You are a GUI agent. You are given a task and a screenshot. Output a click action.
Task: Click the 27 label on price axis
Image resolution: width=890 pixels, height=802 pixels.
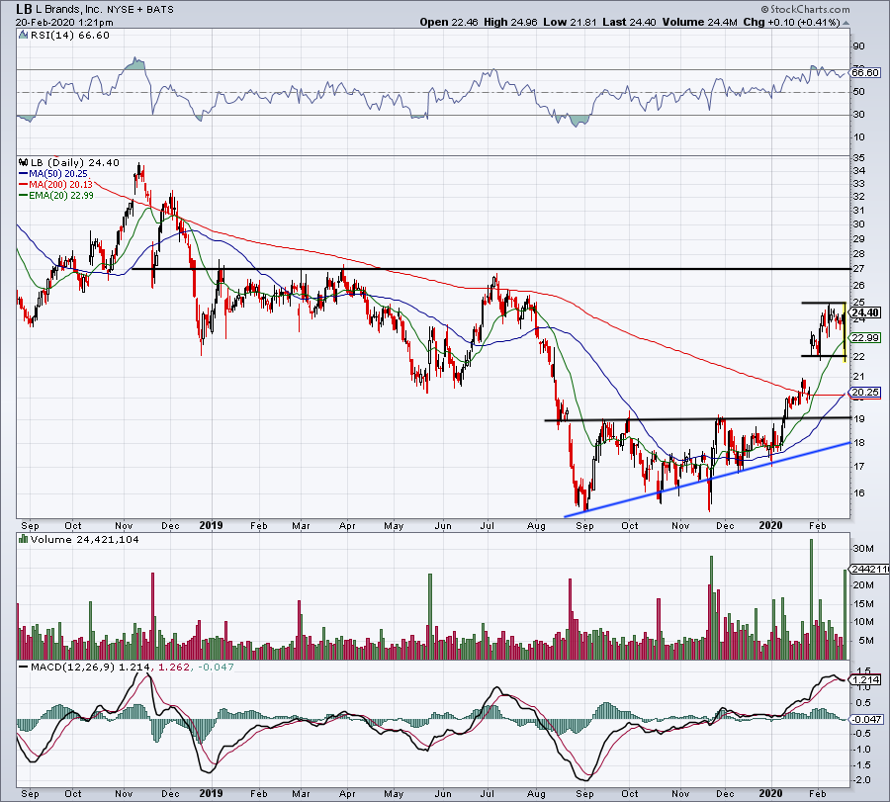point(858,269)
